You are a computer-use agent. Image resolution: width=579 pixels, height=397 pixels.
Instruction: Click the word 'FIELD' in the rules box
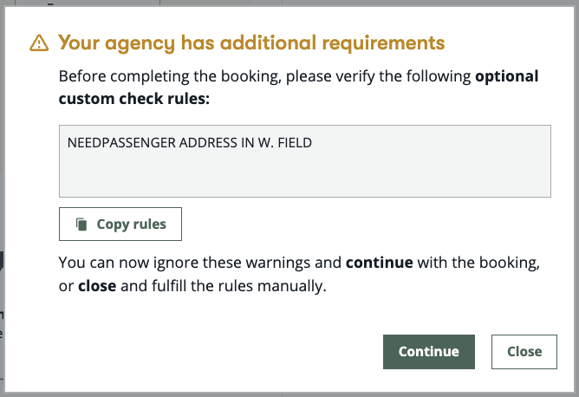click(293, 142)
